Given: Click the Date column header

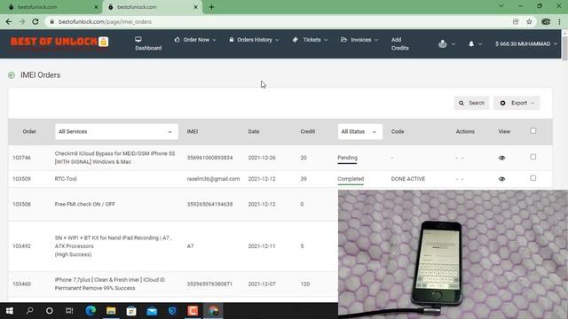Looking at the screenshot, I should 254,132.
